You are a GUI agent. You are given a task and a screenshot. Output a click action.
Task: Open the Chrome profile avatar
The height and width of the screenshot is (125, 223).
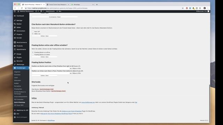pos(205,8)
